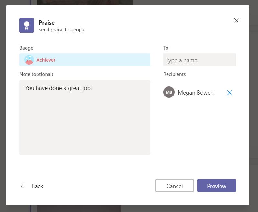Click the 'Send praise to people' subtitle

click(x=62, y=30)
